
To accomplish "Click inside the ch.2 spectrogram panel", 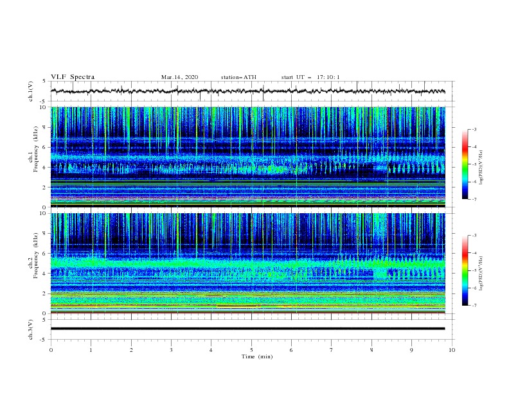I will coord(247,263).
